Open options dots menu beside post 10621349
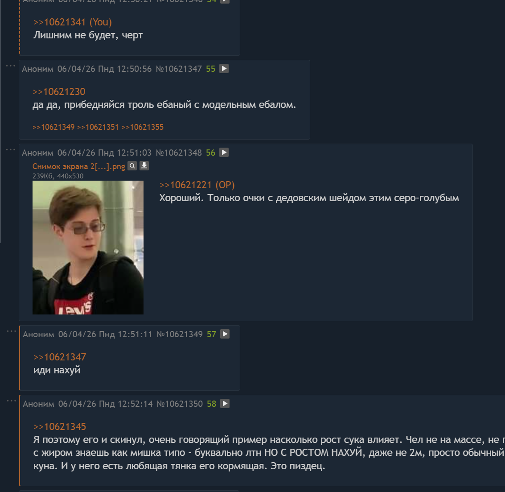The height and width of the screenshot is (492, 505). (x=12, y=331)
